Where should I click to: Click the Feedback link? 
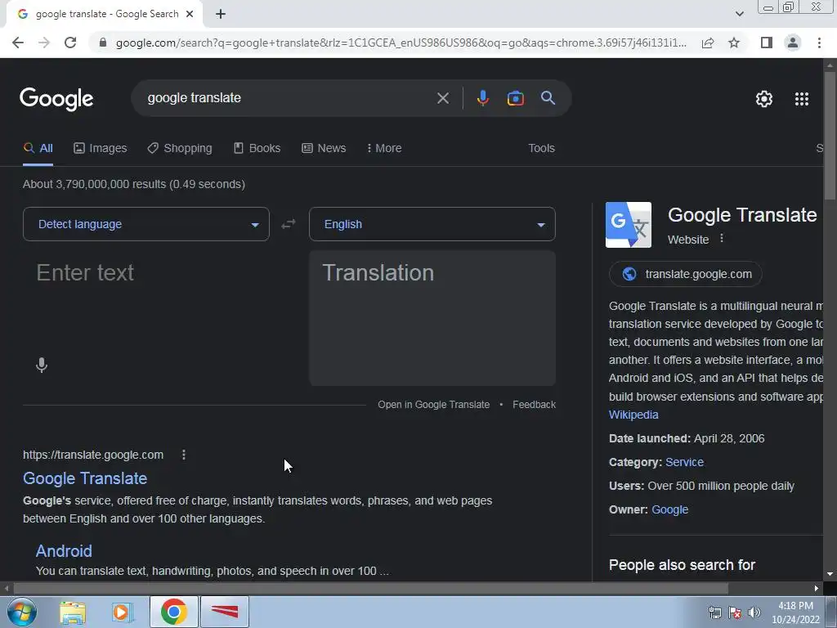534,405
